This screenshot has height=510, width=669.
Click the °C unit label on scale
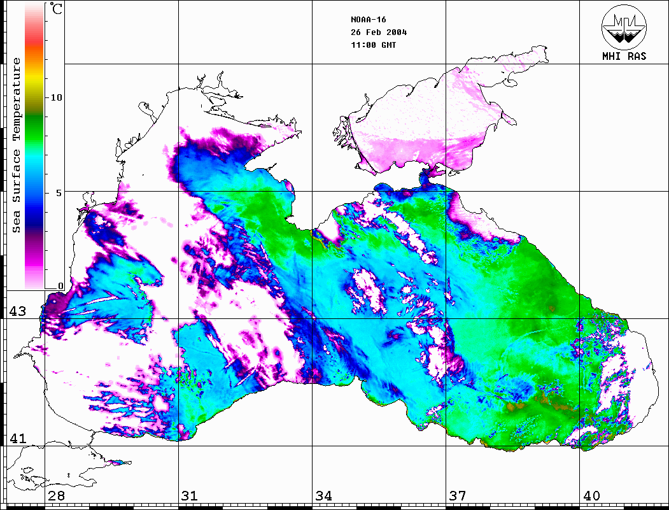(57, 9)
